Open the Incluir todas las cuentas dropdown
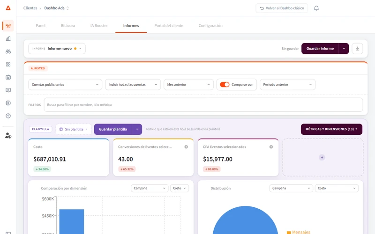The image size is (375, 234). pos(133,85)
